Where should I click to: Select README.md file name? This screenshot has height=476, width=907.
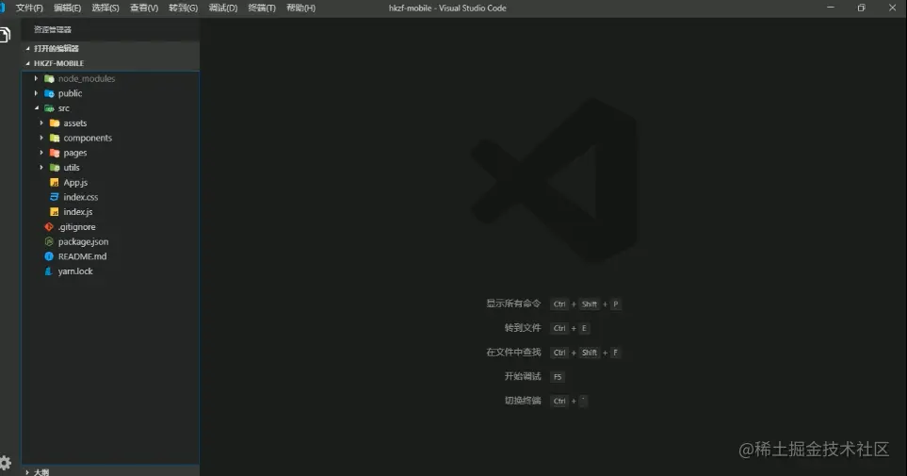(x=82, y=256)
